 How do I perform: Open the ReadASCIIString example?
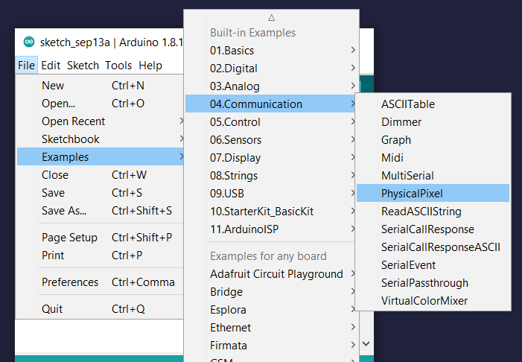click(x=433, y=212)
